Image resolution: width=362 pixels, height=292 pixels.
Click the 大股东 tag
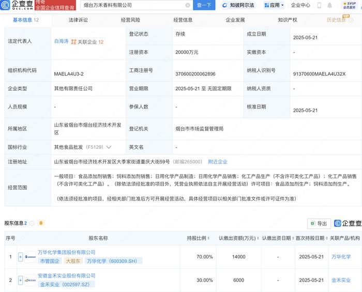coord(73,261)
